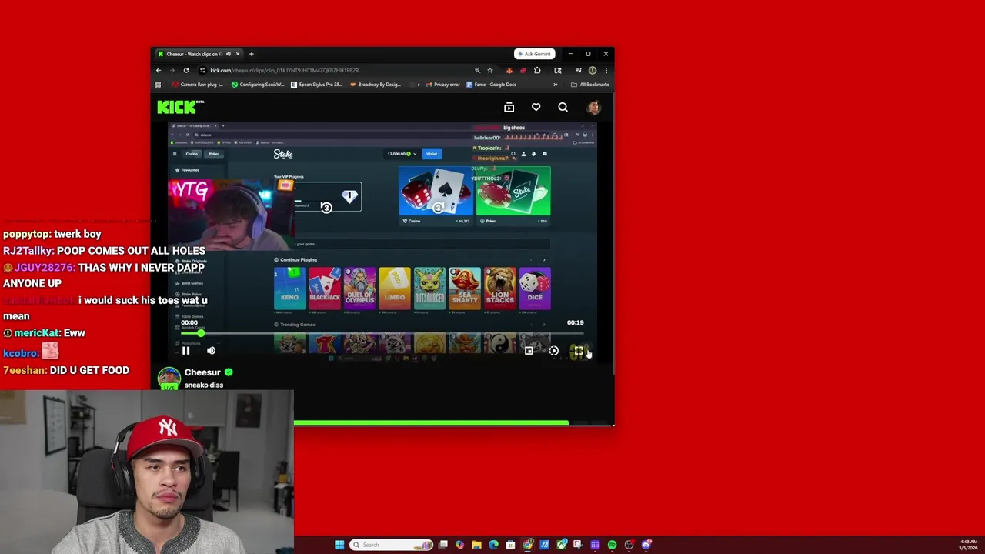Open Microsoft Store from taskbar
Screen dimensions: 985x554
510,545
